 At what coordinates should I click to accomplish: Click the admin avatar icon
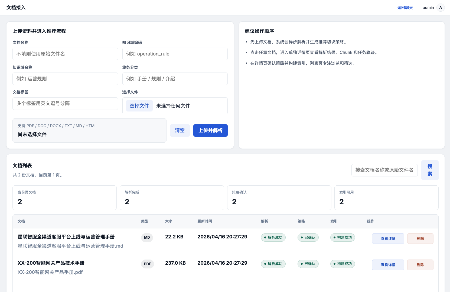(441, 8)
